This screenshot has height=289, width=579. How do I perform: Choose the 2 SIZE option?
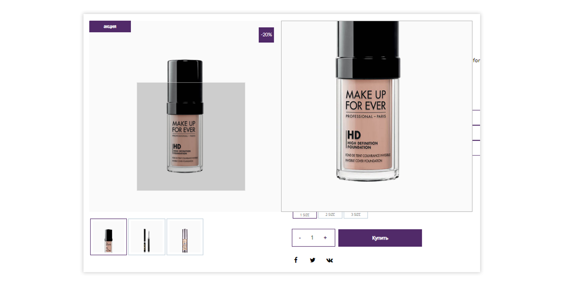[330, 215]
